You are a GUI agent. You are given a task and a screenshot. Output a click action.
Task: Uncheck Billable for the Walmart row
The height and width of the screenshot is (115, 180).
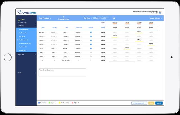click(x=91, y=32)
